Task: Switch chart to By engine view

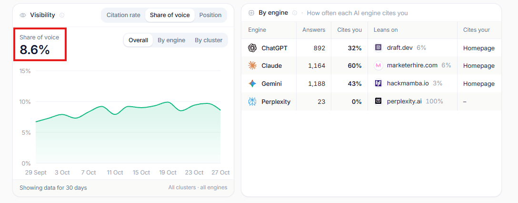Action: [x=171, y=40]
